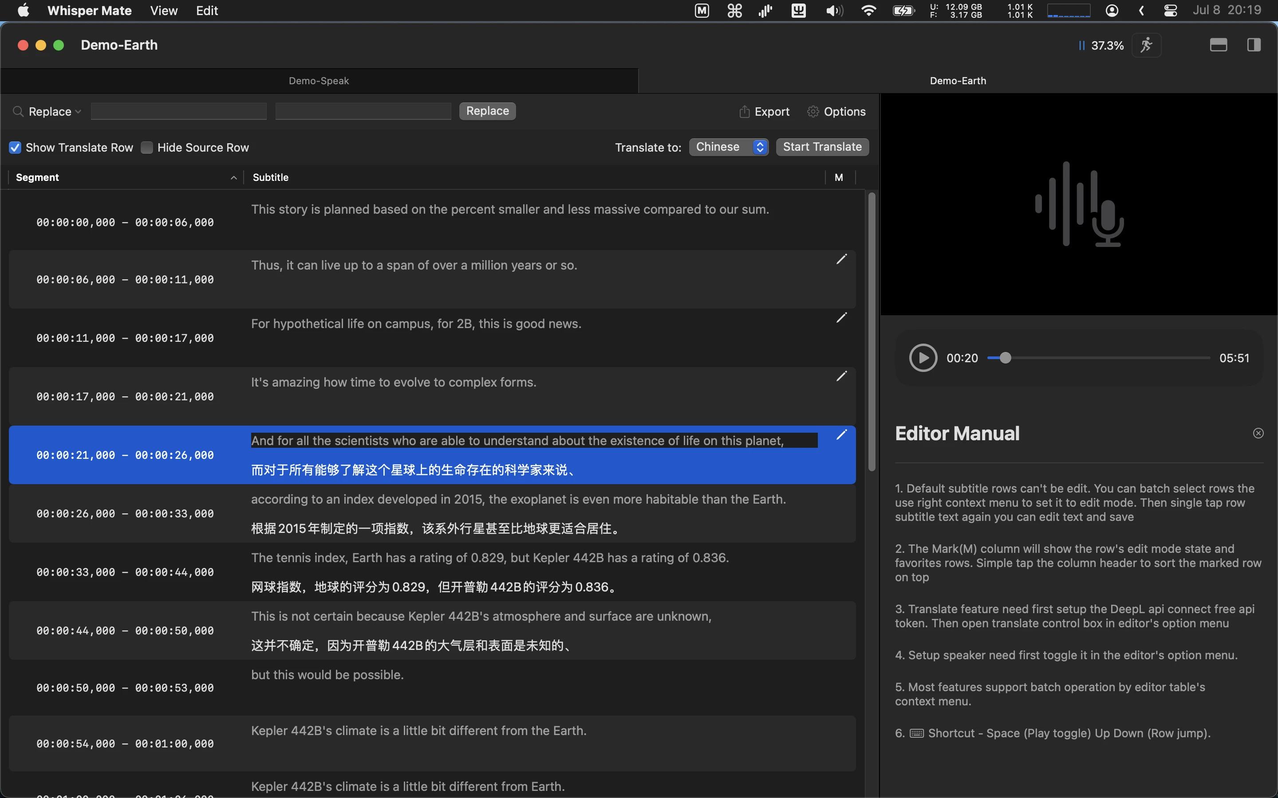Select 'but this would be possible.' row
Screen dimensions: 1278x798
[x=432, y=688]
